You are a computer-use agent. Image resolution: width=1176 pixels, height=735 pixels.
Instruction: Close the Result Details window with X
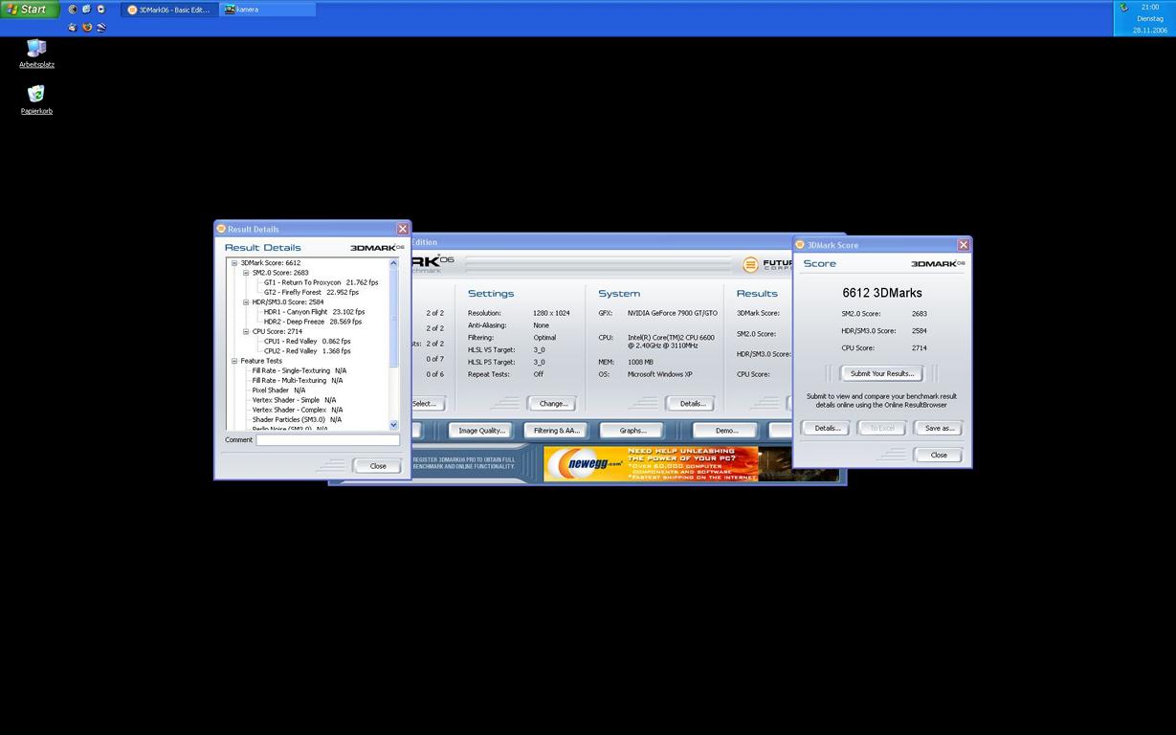point(402,229)
